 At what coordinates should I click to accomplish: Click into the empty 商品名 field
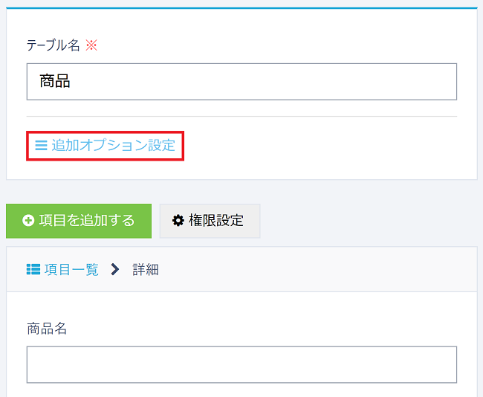[x=241, y=364]
